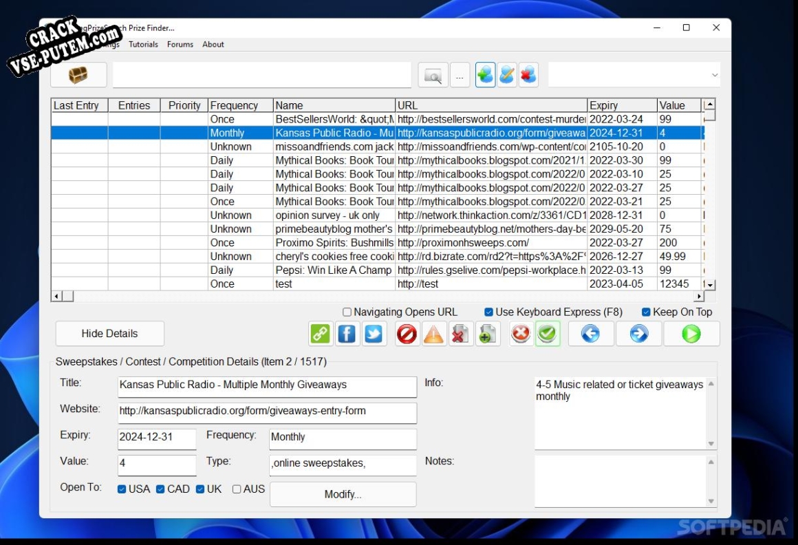The height and width of the screenshot is (545, 798).
Task: Click the search magnifier icon
Action: [433, 75]
